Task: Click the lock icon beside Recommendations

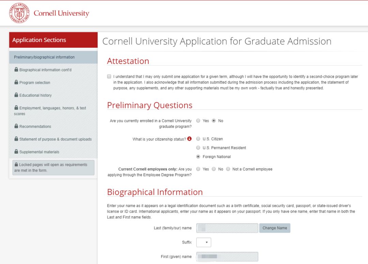Action: point(16,126)
